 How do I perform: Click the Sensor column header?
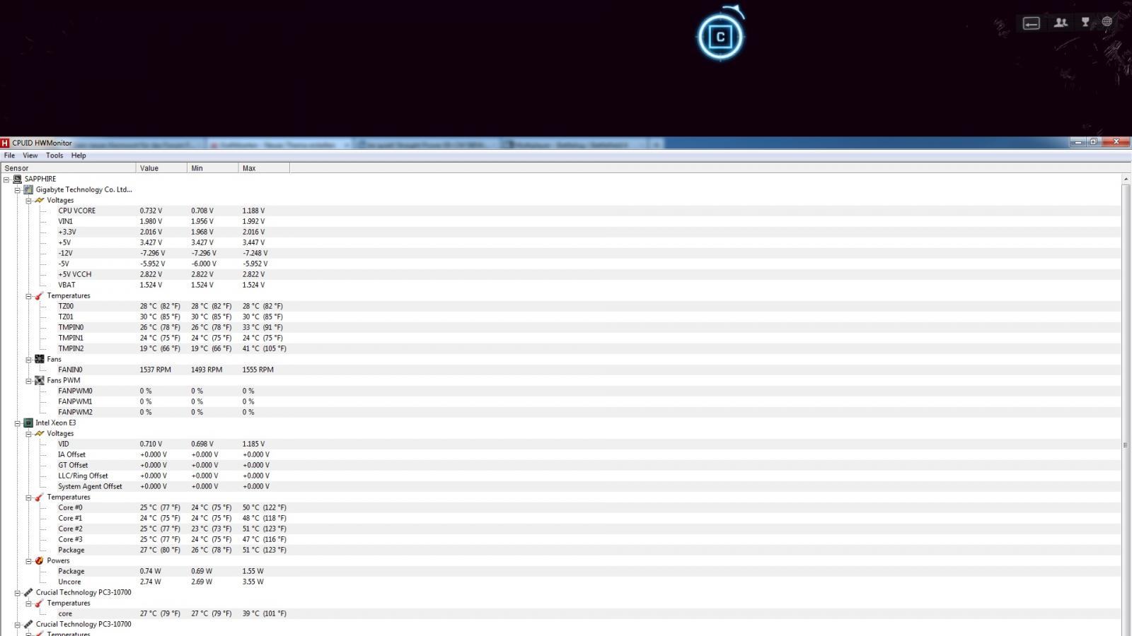click(68, 168)
